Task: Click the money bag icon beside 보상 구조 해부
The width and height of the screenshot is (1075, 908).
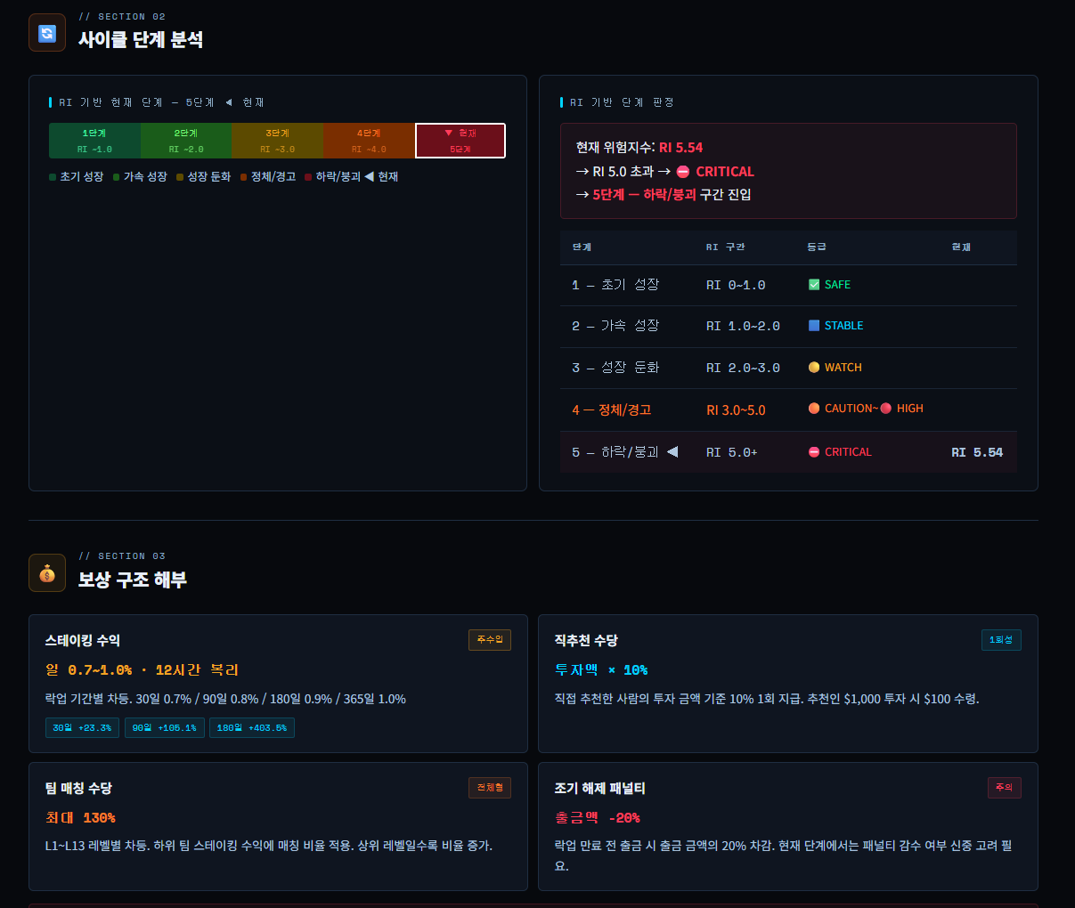Action: (x=47, y=573)
